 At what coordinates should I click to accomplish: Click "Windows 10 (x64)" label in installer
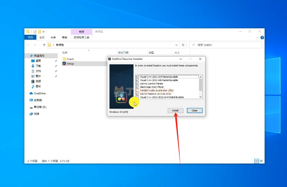119,112
